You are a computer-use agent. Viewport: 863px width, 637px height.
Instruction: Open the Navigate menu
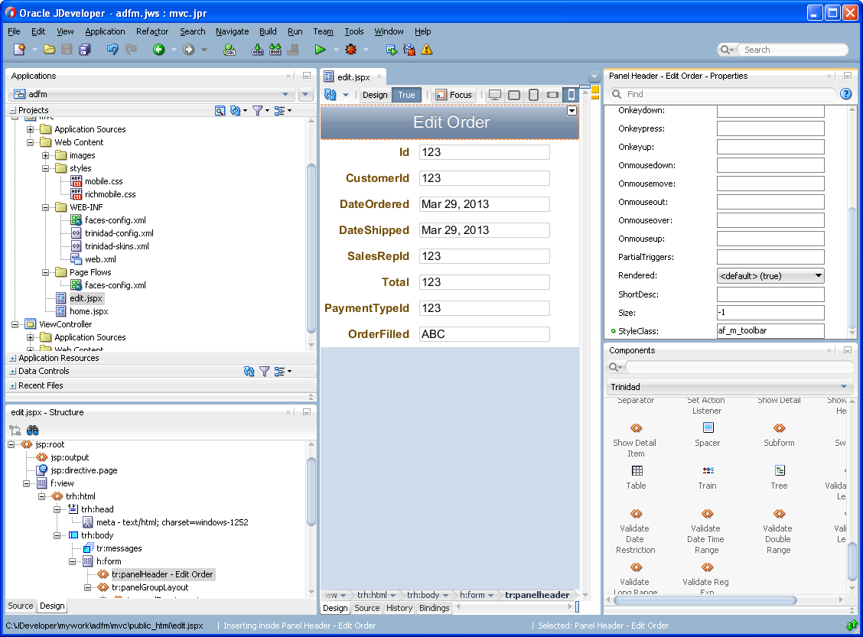233,31
